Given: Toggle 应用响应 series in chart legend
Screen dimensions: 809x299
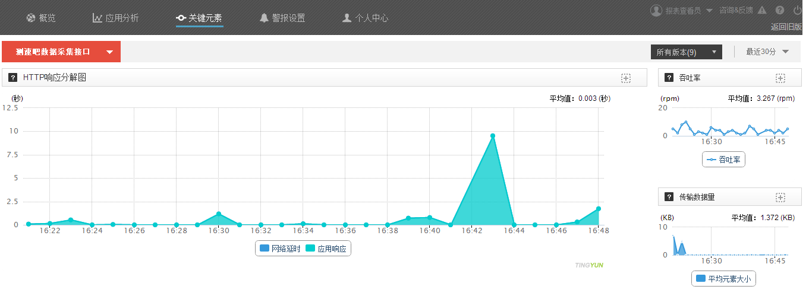Looking at the screenshot, I should point(326,249).
